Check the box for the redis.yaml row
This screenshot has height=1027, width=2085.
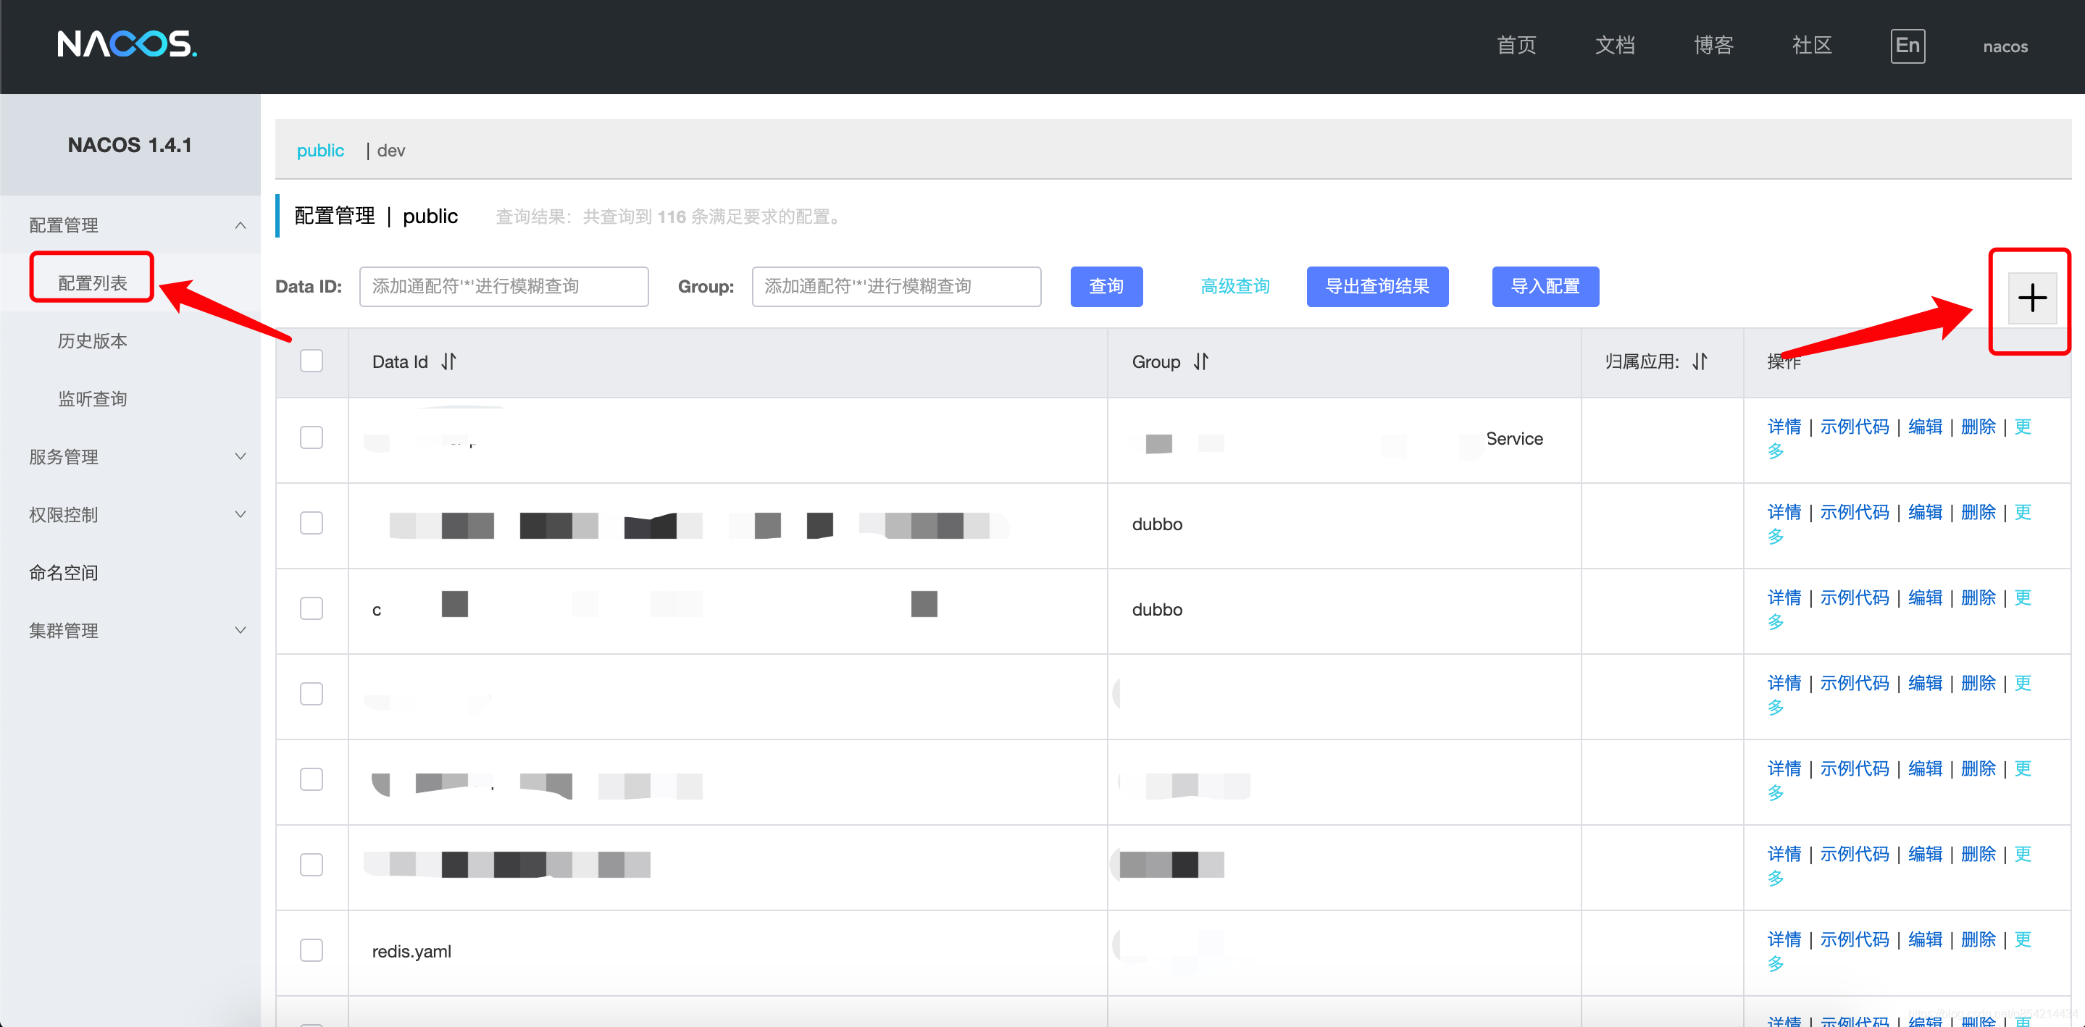[x=312, y=950]
